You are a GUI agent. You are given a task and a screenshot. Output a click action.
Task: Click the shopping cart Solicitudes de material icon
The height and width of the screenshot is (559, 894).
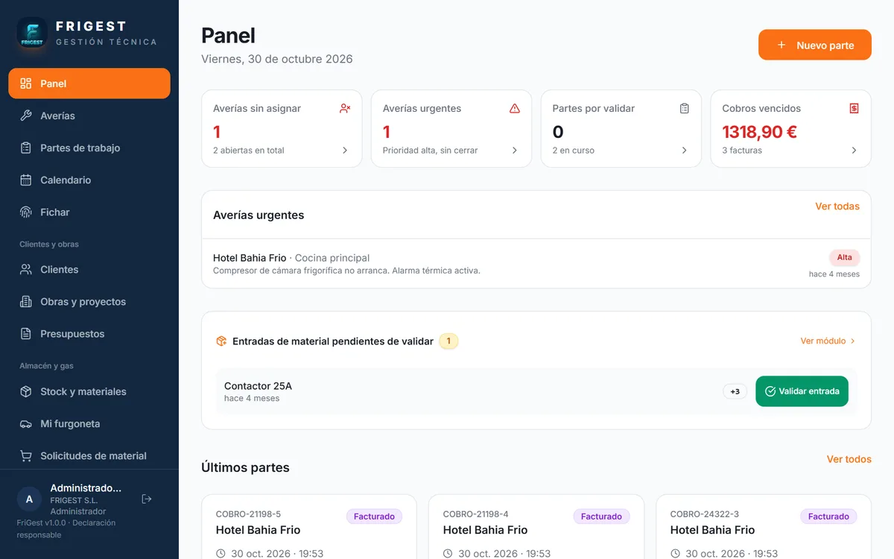coord(26,456)
